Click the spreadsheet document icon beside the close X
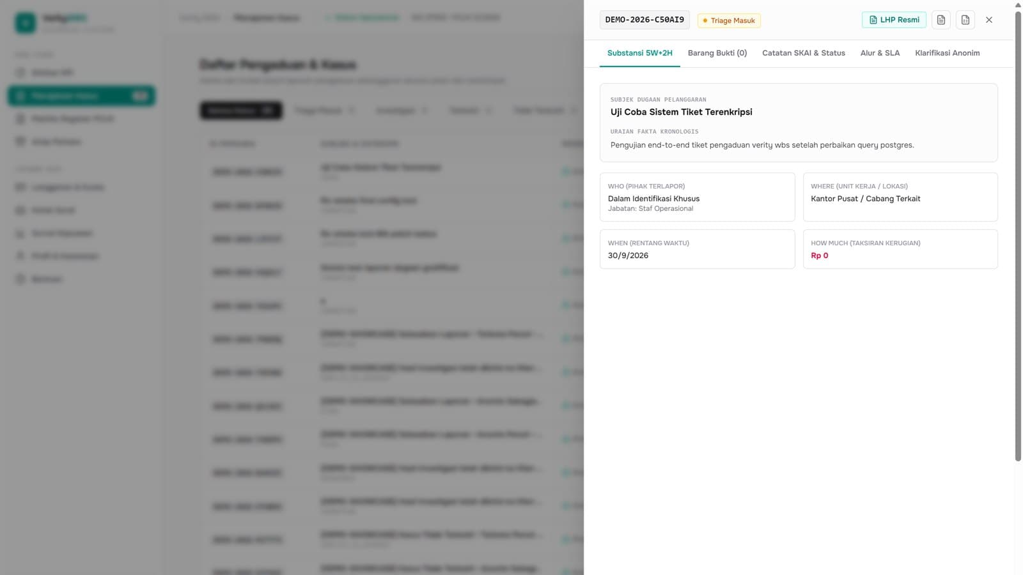The image size is (1023, 575). (x=965, y=20)
